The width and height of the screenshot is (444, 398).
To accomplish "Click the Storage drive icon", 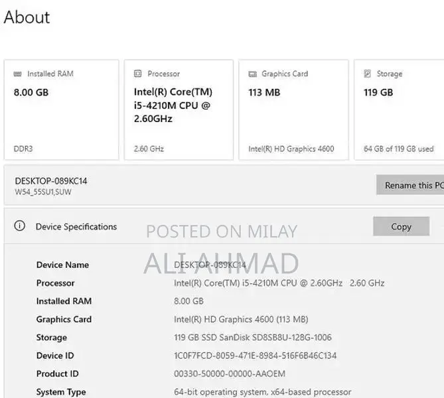I will tap(367, 74).
